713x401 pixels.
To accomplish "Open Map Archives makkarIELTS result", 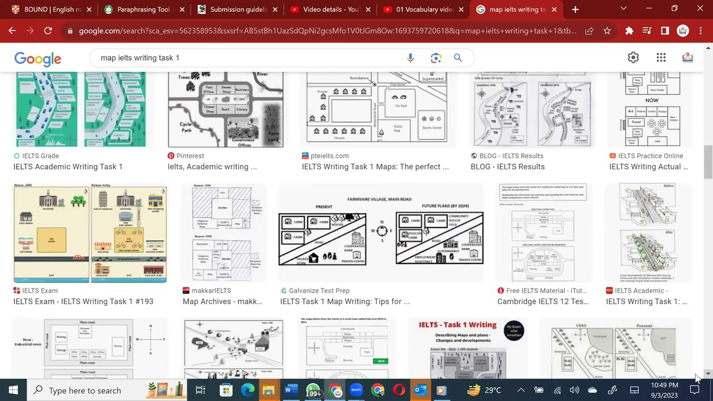I will [222, 301].
